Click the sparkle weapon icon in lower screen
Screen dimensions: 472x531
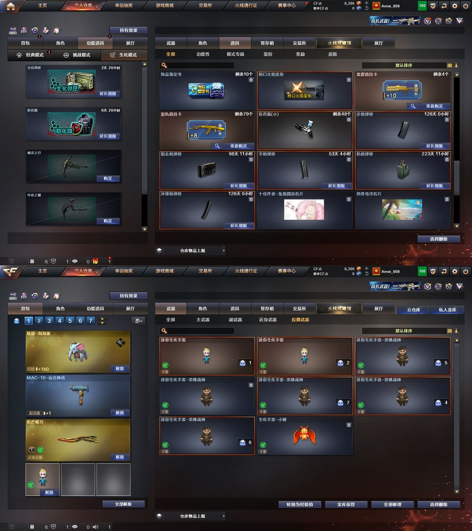[x=449, y=286]
